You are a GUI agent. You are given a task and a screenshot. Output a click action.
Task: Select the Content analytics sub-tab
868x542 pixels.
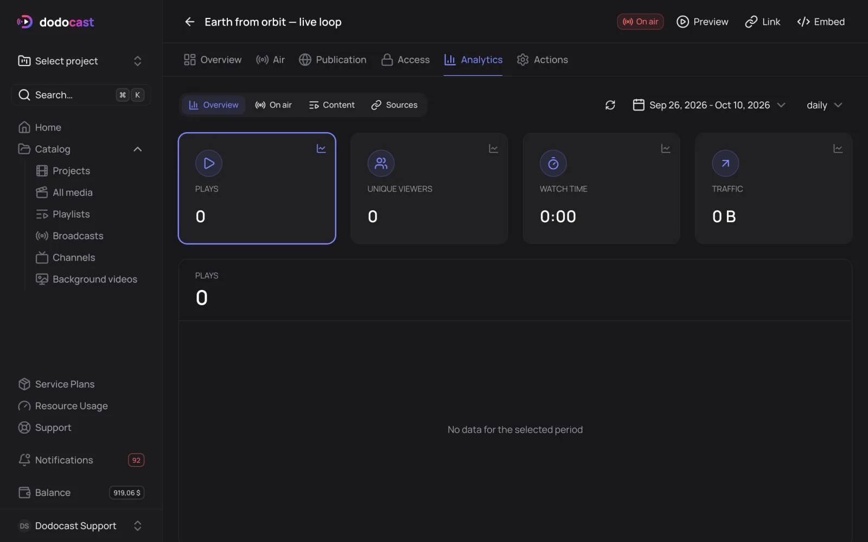(331, 105)
